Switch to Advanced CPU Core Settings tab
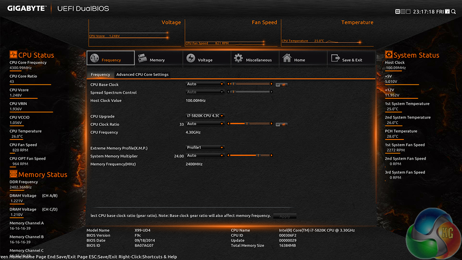 142,74
